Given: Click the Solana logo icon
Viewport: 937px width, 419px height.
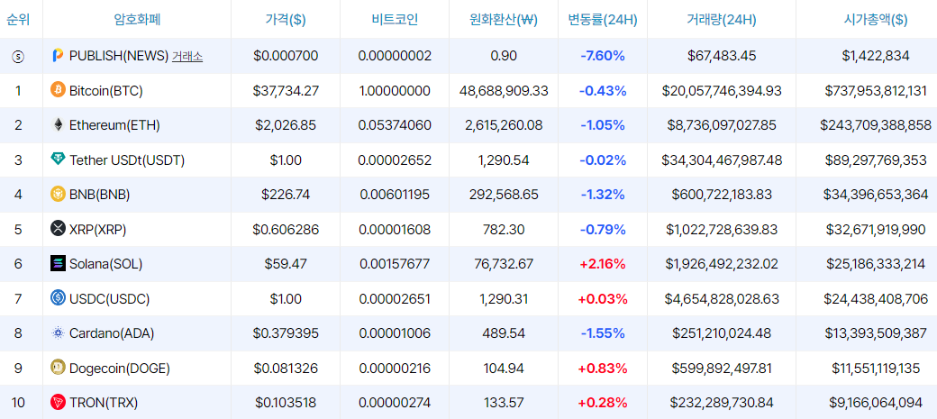Looking at the screenshot, I should point(58,264).
